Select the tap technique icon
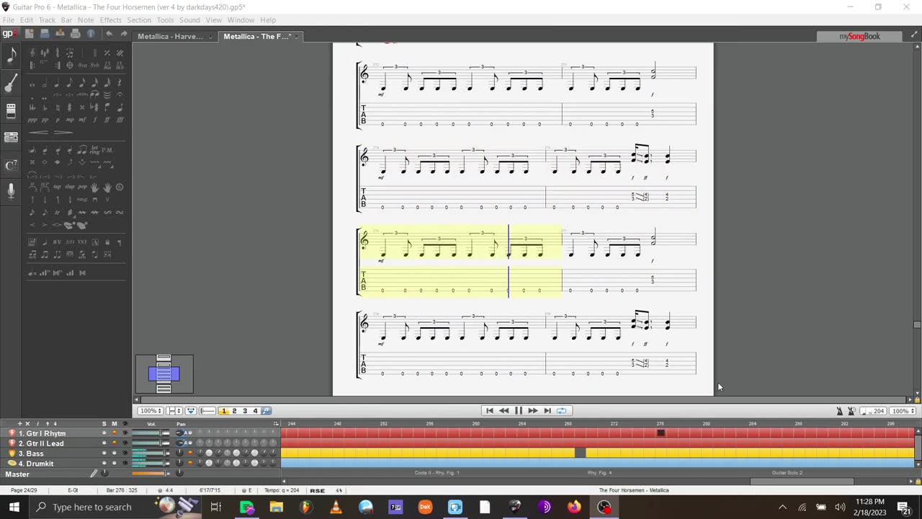Viewport: 922px width, 519px height. tap(58, 187)
